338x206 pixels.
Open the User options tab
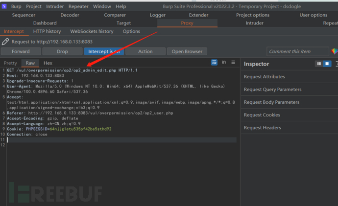tap(314, 15)
